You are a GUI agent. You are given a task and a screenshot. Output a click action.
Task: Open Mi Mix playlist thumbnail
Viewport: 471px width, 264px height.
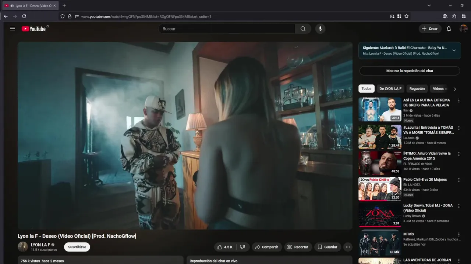coord(380,243)
